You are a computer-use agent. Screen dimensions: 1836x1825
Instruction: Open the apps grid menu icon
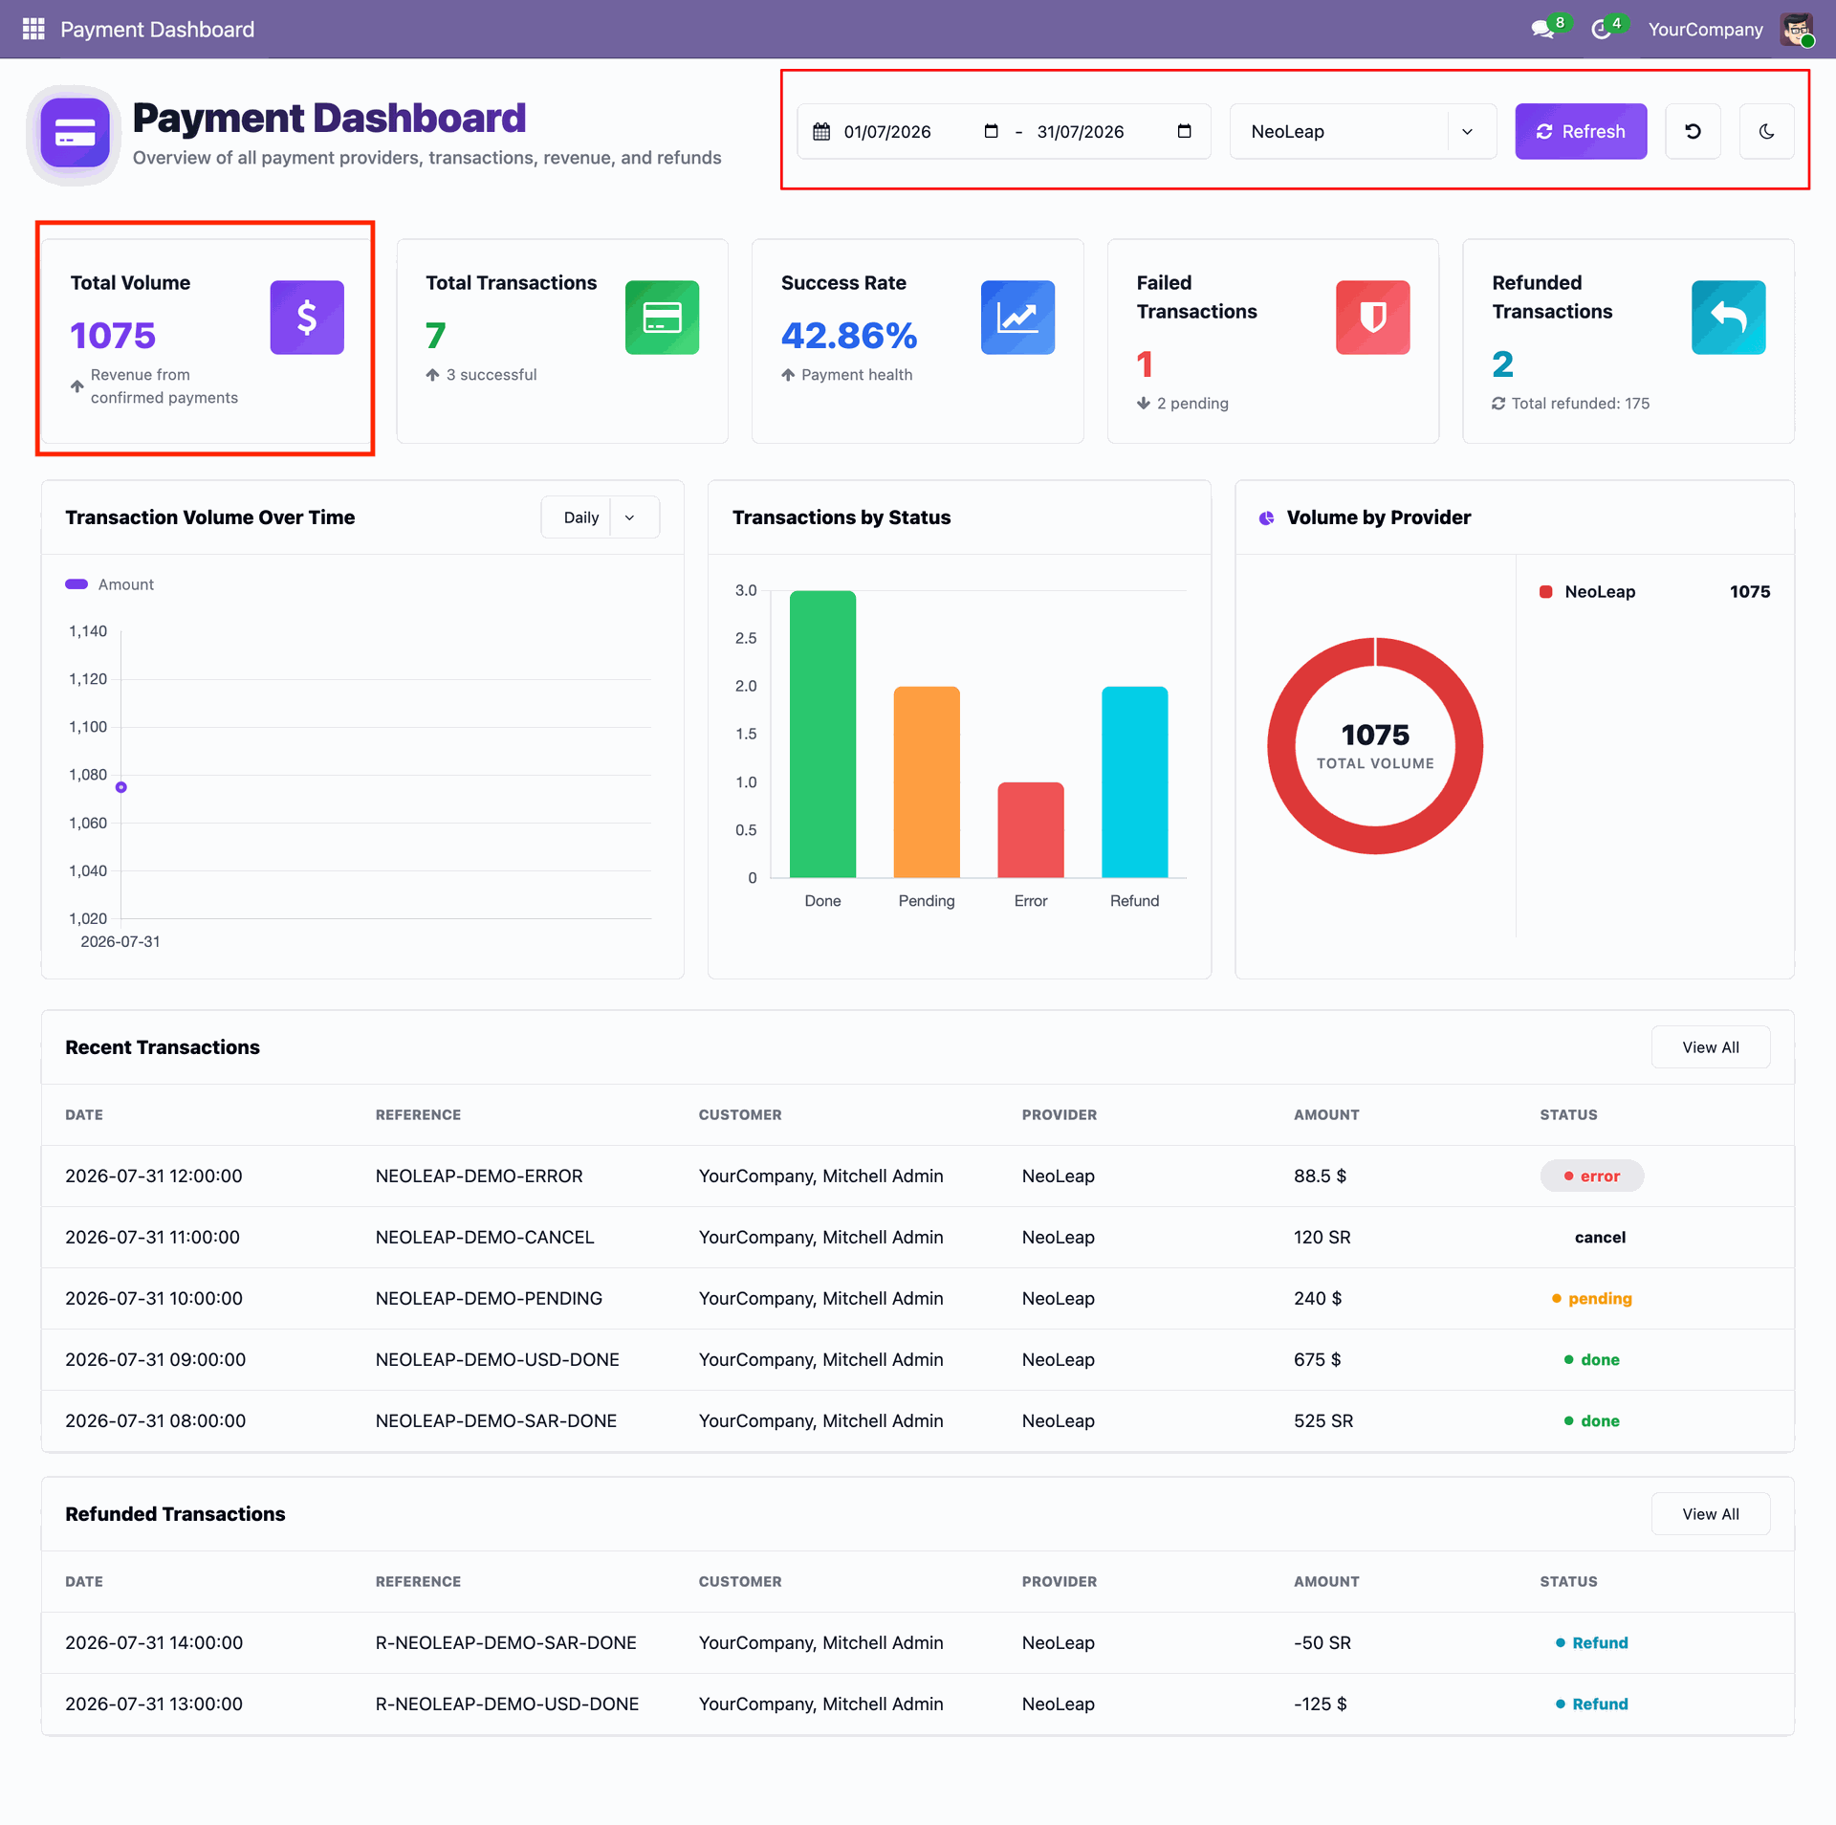33,29
